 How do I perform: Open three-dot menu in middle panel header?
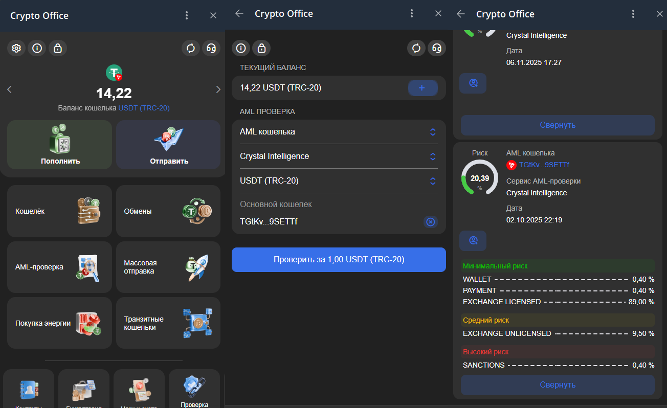[x=412, y=14]
